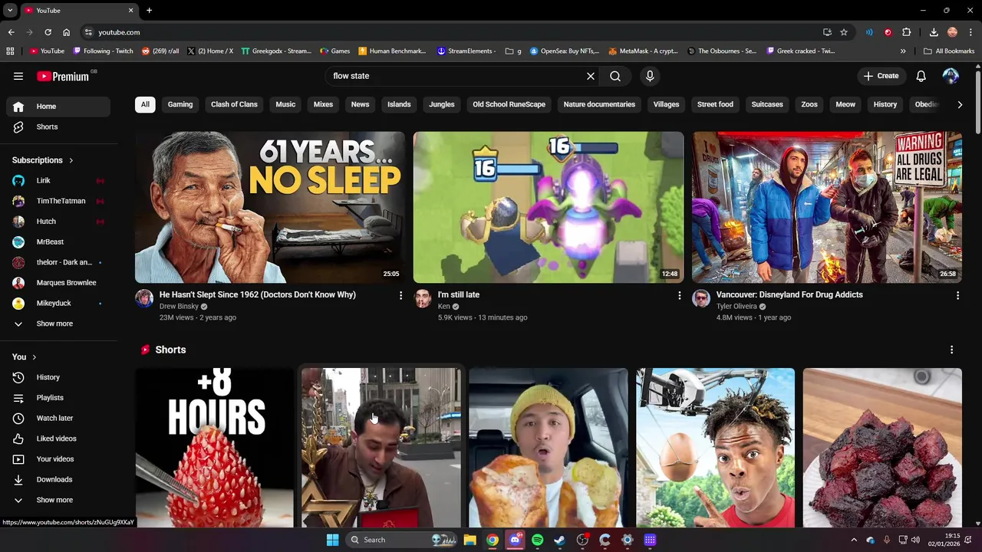
Task: Open the Following - Twitch bookmark
Action: click(103, 51)
